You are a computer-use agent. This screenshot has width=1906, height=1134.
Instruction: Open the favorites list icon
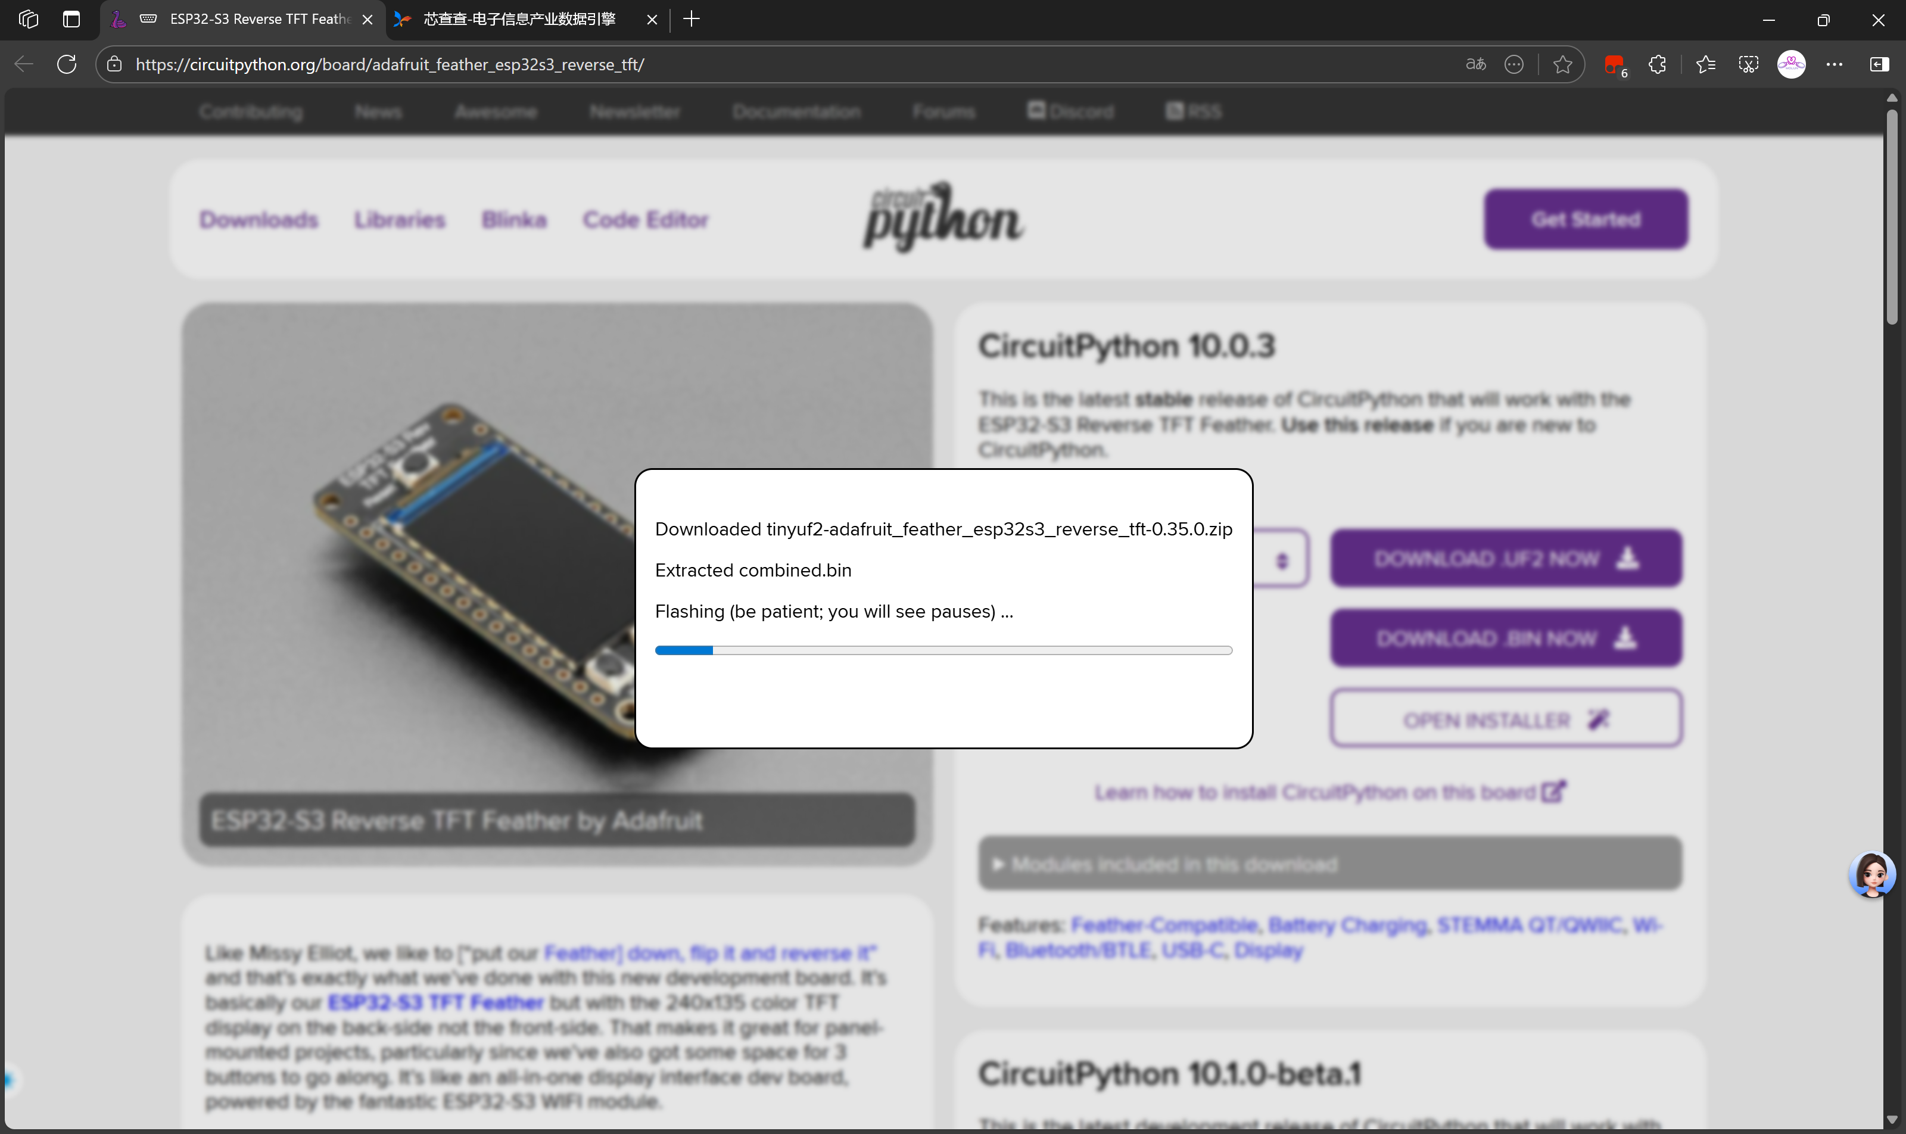pyautogui.click(x=1705, y=64)
